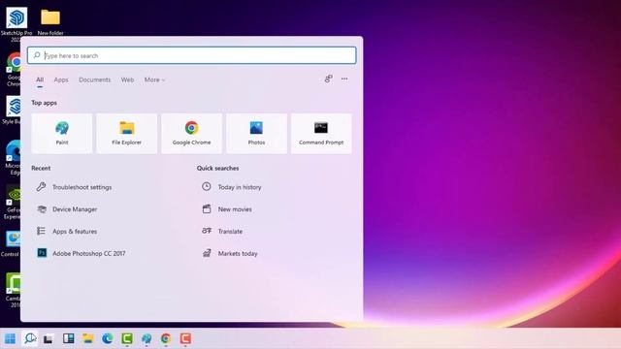Click the Search icon on the taskbar
The image size is (621, 349).
[30, 338]
